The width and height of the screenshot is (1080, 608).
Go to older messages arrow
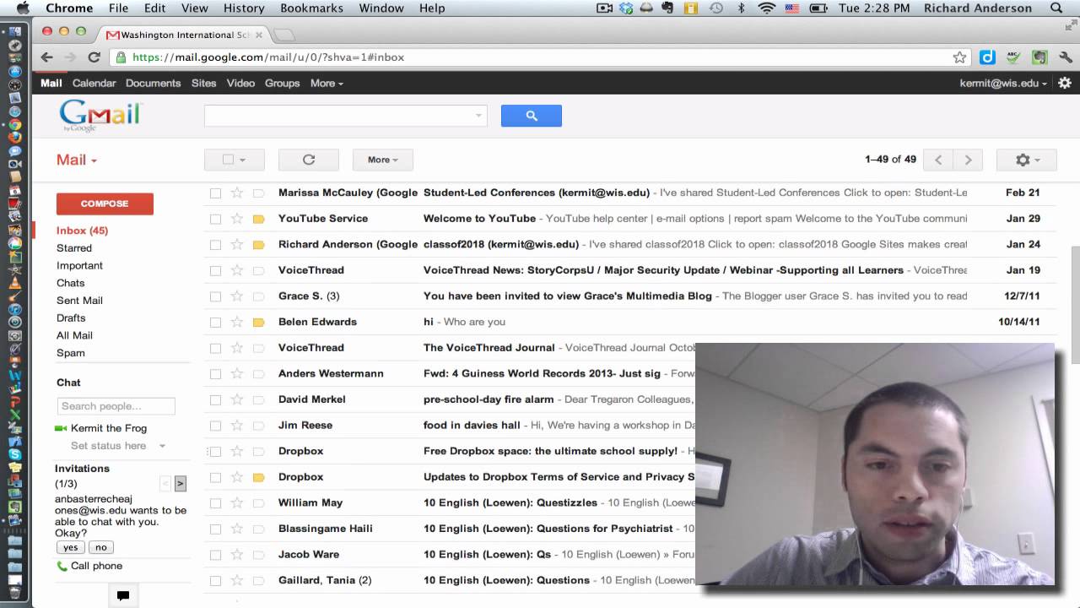click(968, 160)
